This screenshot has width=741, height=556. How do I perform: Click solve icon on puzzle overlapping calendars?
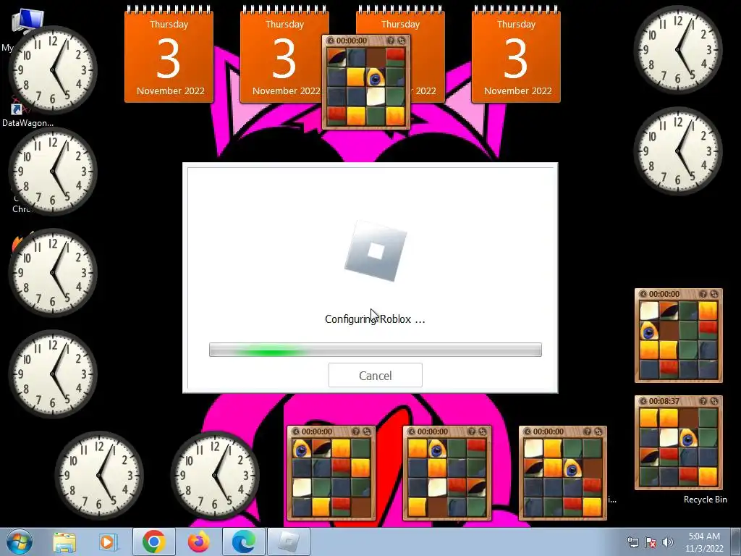click(x=401, y=41)
